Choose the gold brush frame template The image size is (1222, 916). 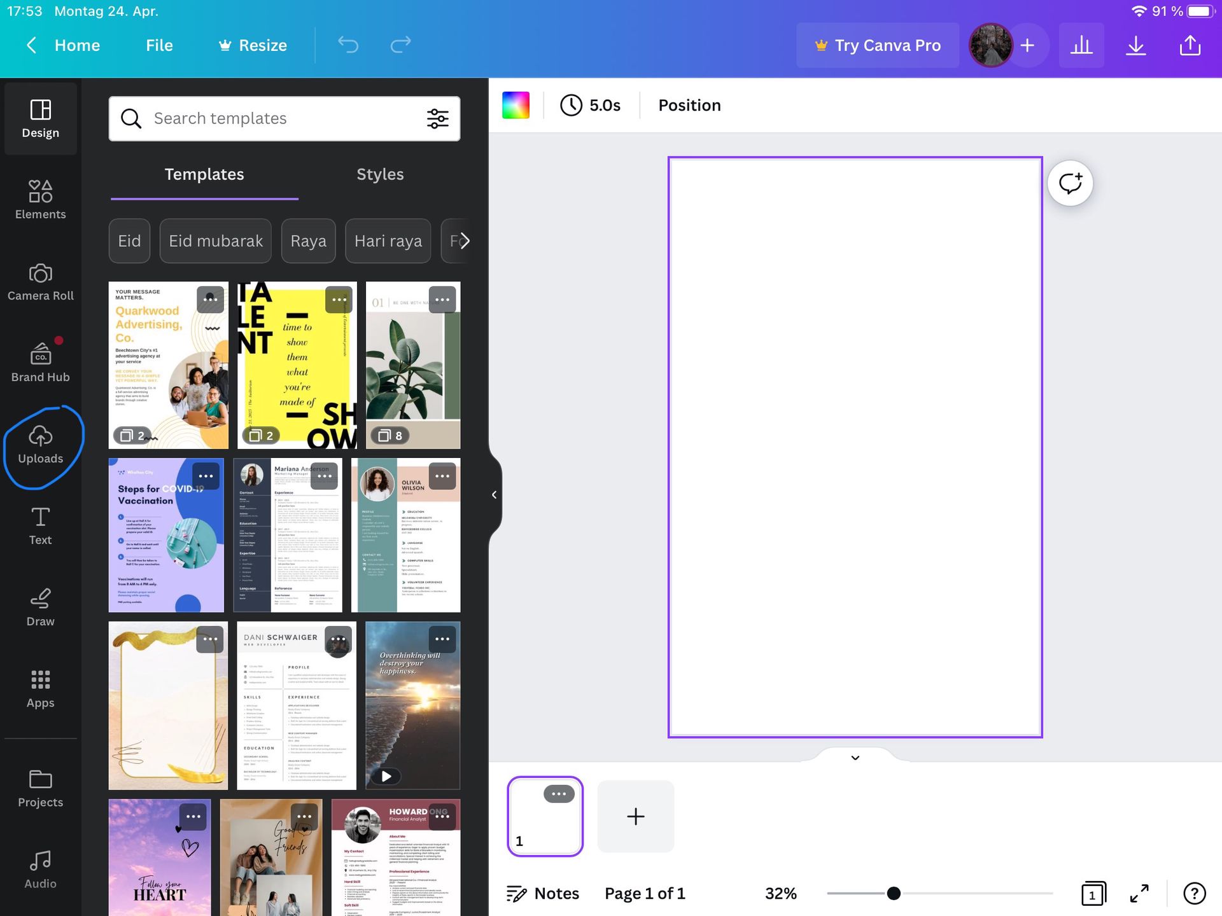168,705
